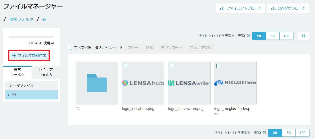Click the 0.014GB 使用中 text
This screenshot has height=139, width=315.
[x=41, y=43]
